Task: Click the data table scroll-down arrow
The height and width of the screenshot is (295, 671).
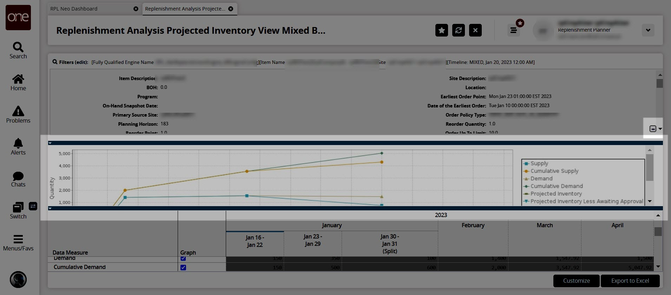Action: 658,267
